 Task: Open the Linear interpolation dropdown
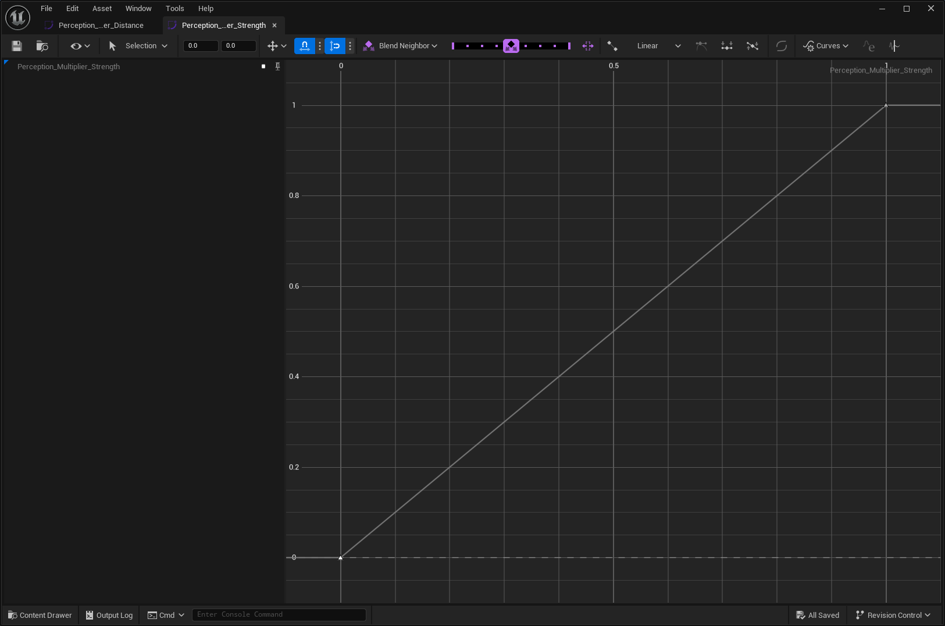(657, 45)
